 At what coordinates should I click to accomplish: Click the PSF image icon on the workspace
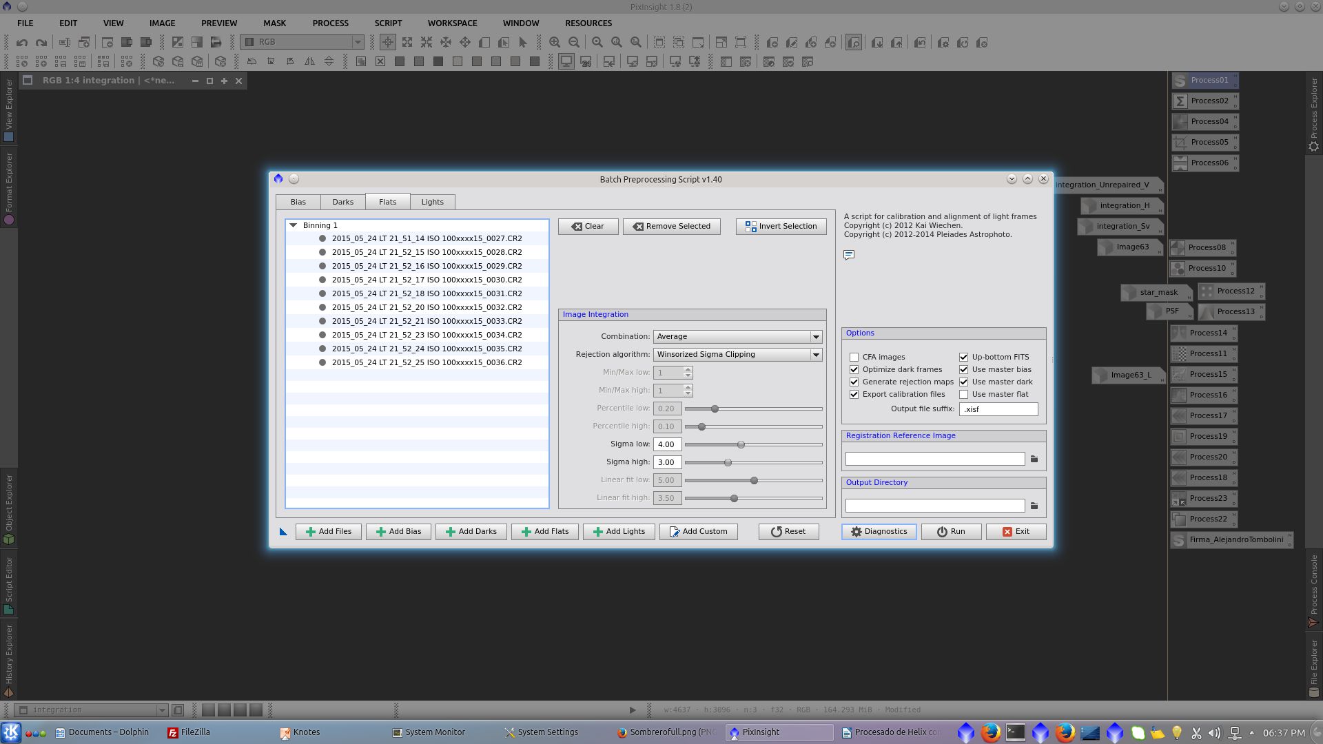[1169, 311]
